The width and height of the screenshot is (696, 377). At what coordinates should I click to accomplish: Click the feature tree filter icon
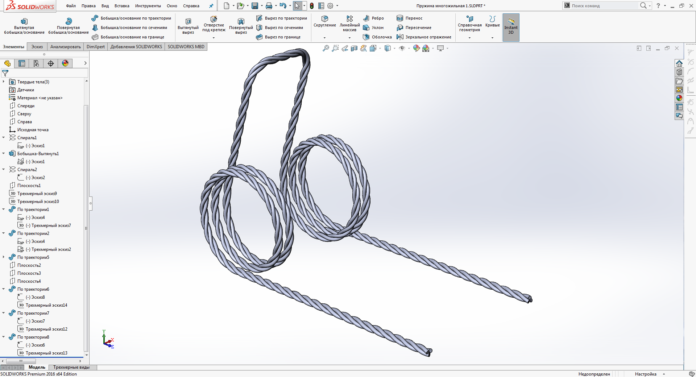pyautogui.click(x=5, y=73)
